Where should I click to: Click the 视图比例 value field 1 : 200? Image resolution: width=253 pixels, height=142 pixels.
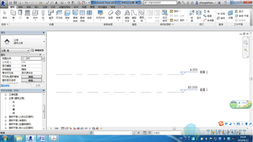pyautogui.click(x=31, y=58)
